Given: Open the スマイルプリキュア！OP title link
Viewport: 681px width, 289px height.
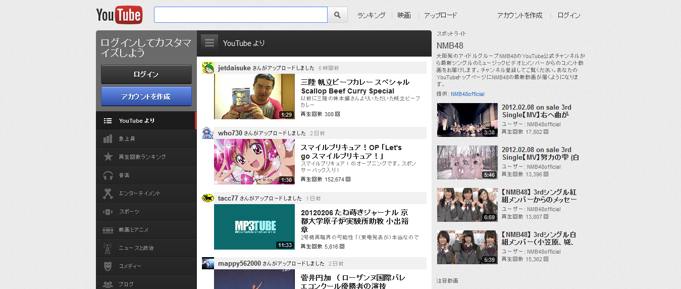Looking at the screenshot, I should point(351,152).
